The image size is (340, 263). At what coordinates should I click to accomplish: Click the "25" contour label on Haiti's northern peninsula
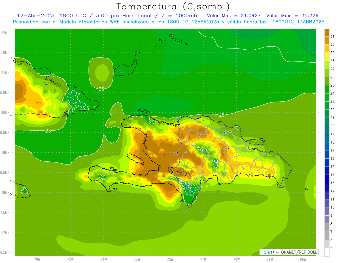click(152, 122)
